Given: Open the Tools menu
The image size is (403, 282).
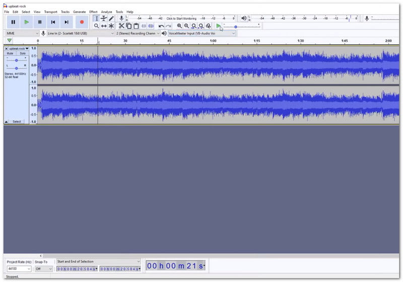Looking at the screenshot, I should click(119, 12).
